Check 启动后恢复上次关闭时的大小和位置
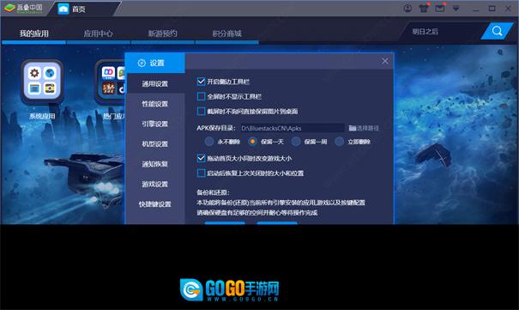The image size is (519, 310). [201, 173]
